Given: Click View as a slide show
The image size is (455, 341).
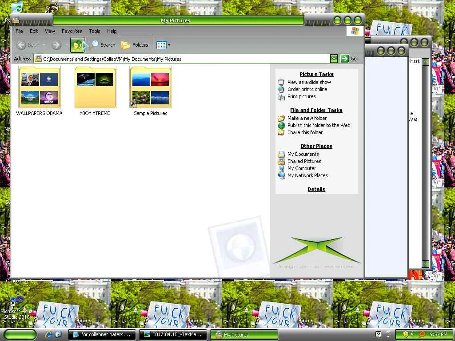Looking at the screenshot, I should point(309,82).
